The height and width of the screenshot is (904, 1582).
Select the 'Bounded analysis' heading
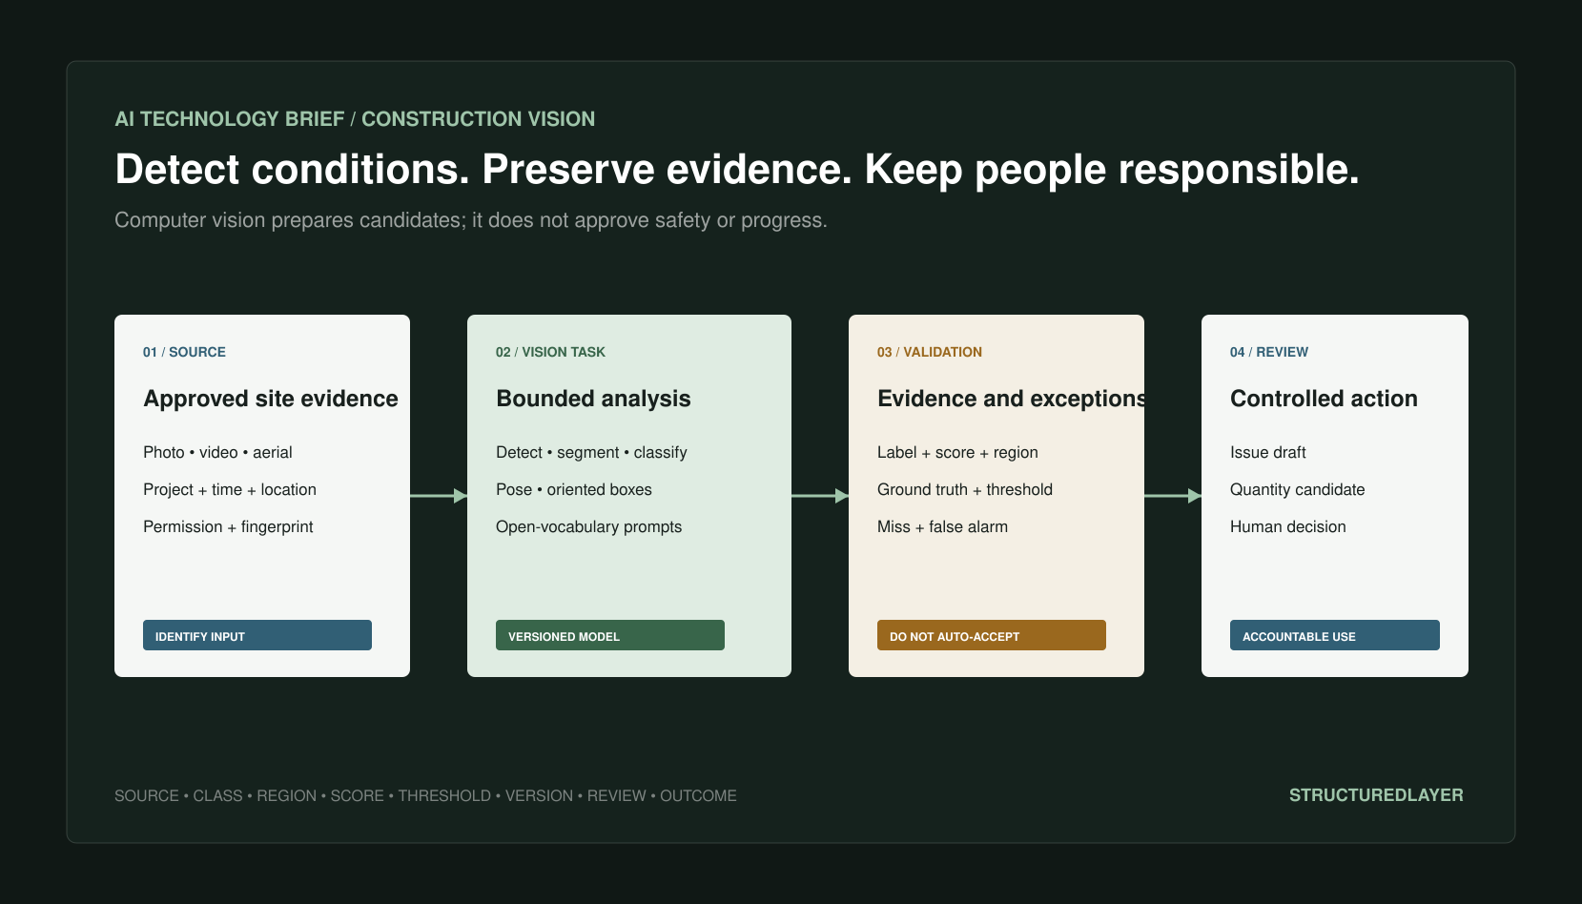593,399
